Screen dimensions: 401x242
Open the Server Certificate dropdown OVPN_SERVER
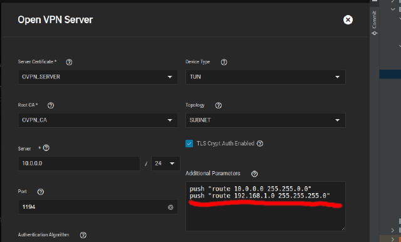click(x=98, y=77)
